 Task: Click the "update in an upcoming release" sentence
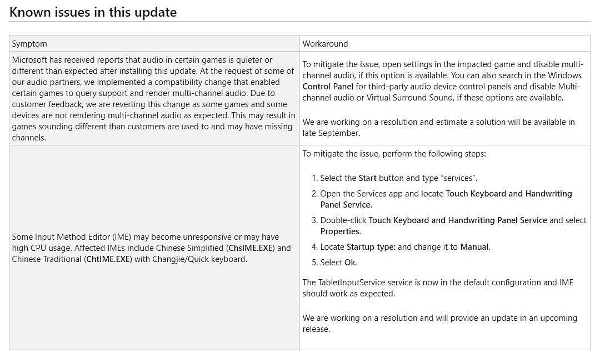[x=439, y=324]
